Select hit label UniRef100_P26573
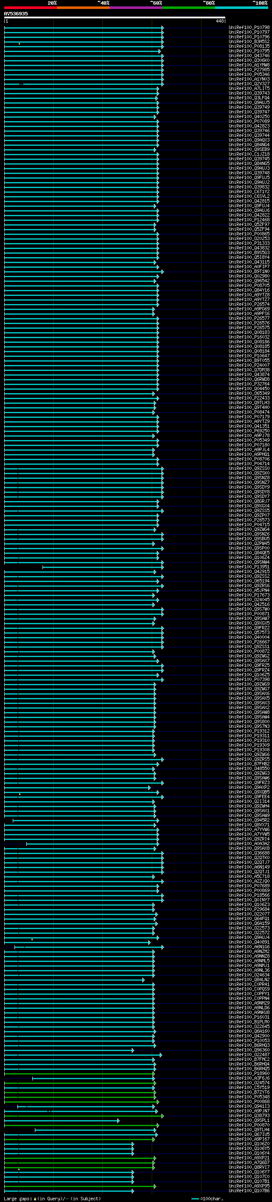Screen dimensions: 272x1202 [x=249, y=520]
